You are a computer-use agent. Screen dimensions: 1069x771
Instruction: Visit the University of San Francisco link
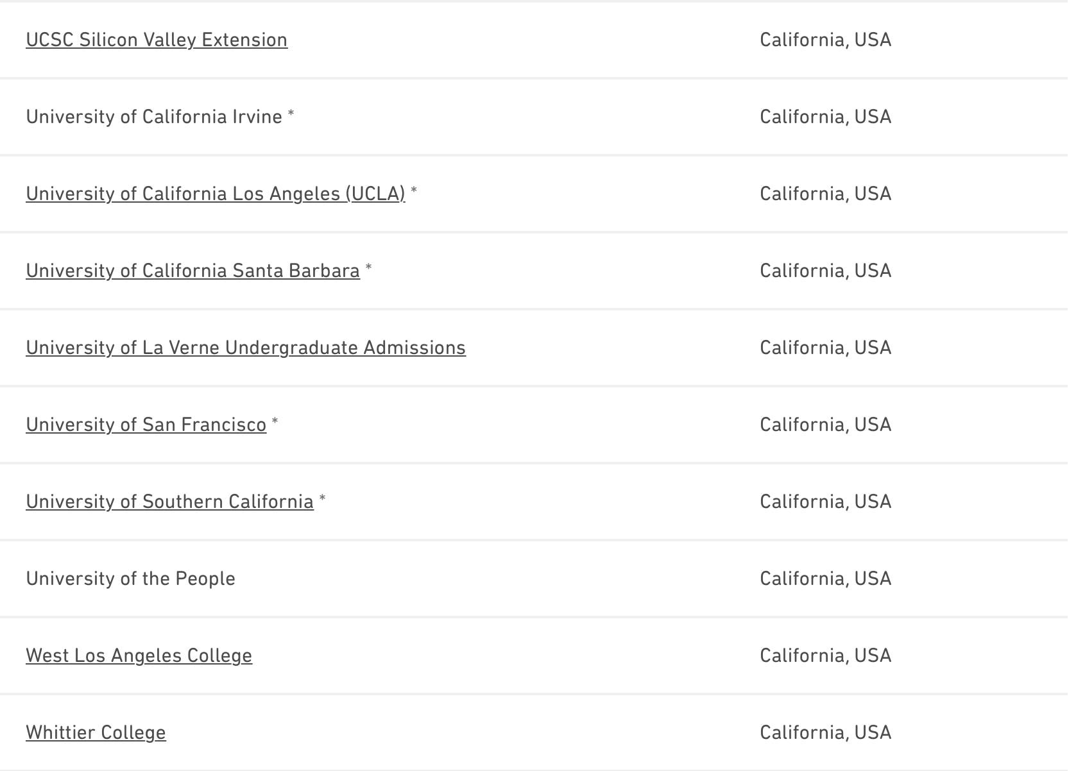pos(146,425)
